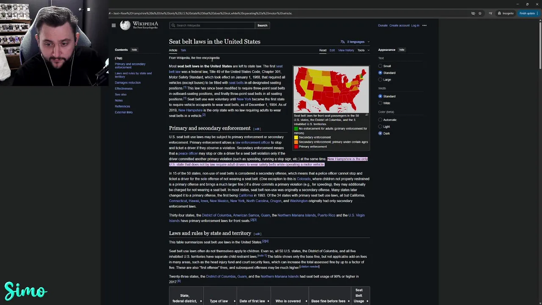This screenshot has height=305, width=542.
Task: Open the Tools dropdown menu
Action: pos(363,50)
